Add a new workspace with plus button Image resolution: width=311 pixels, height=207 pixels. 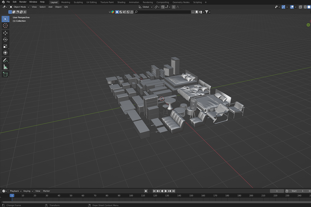206,2
